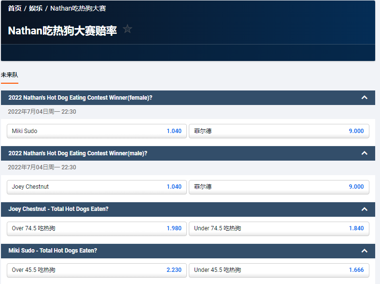Collapse the female Contest Winner section chevron
This screenshot has height=284, width=380.
(365, 98)
